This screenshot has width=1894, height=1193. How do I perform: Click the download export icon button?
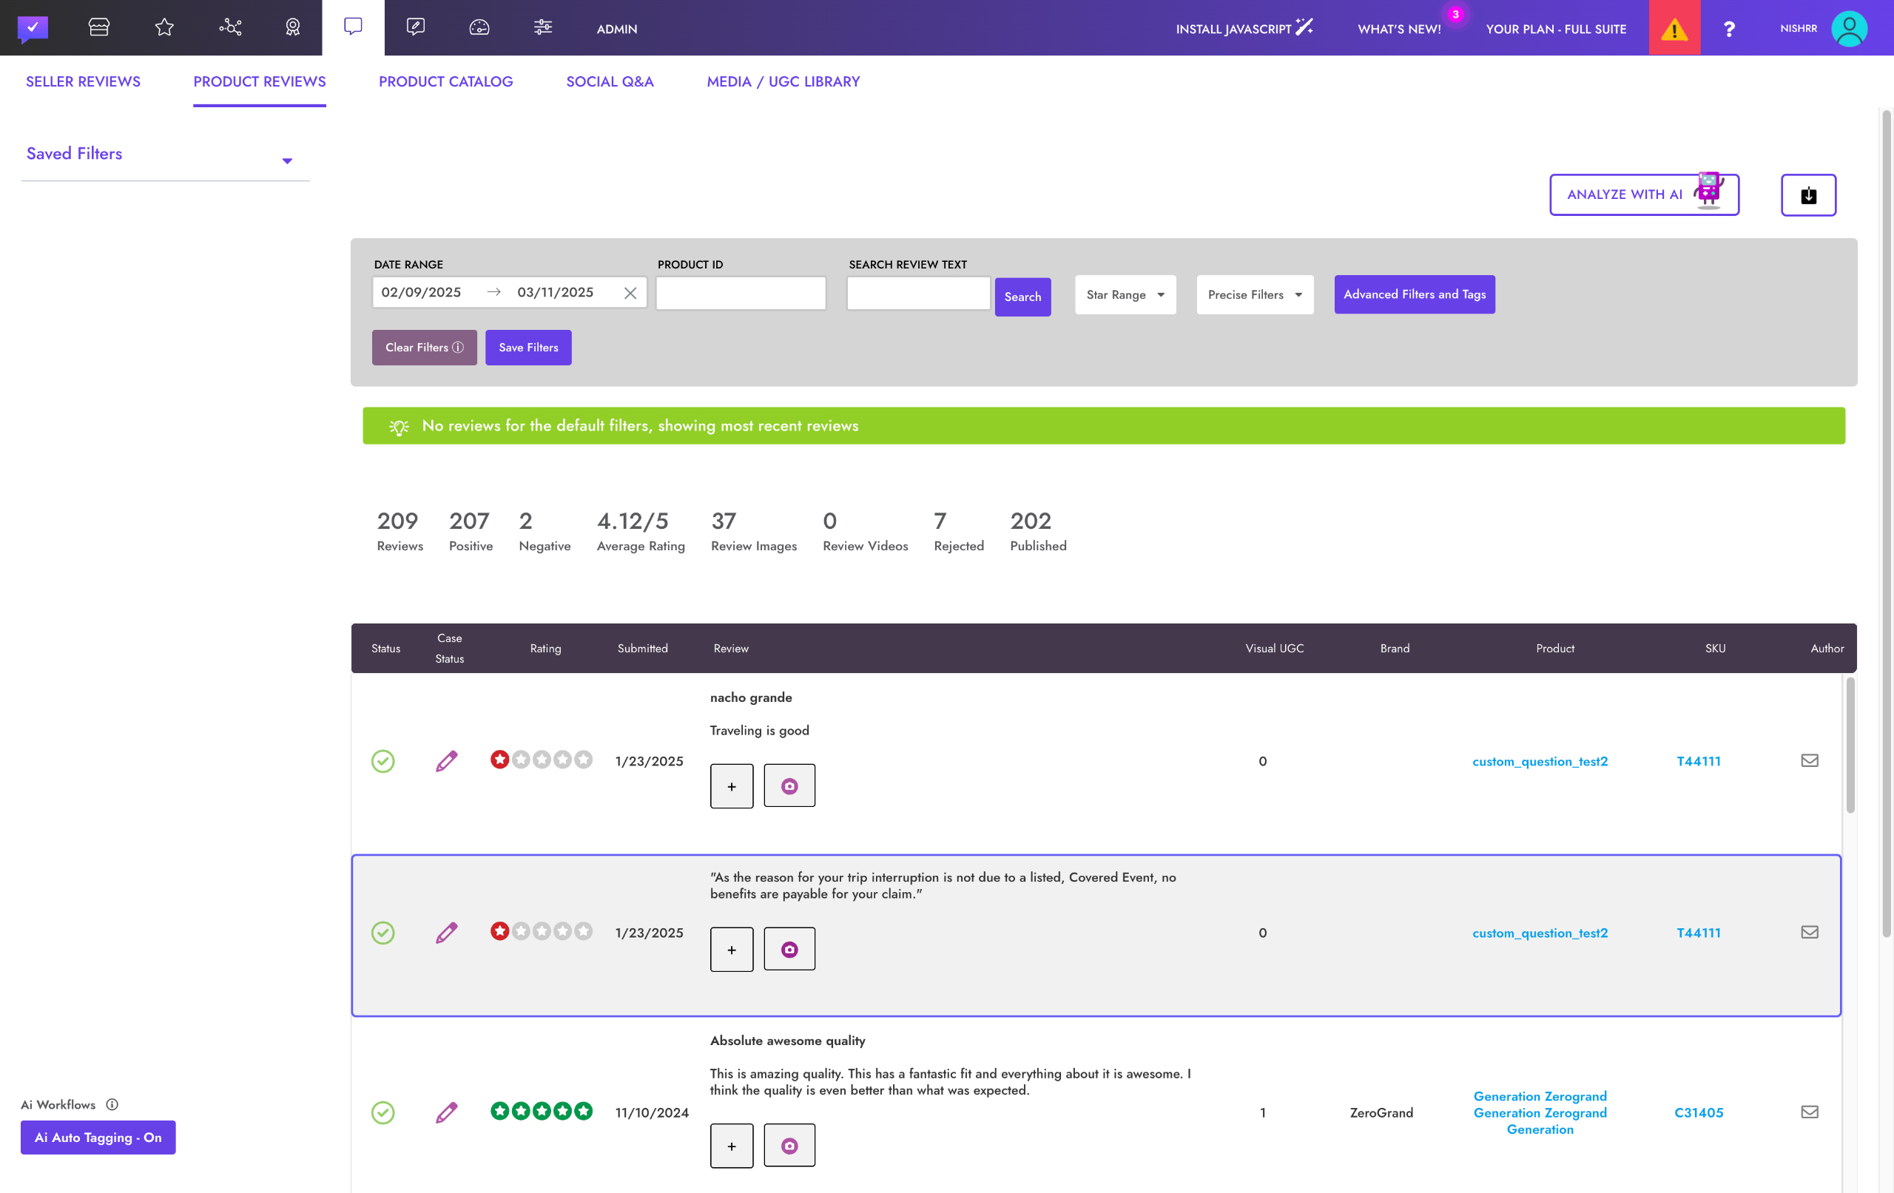click(x=1808, y=195)
